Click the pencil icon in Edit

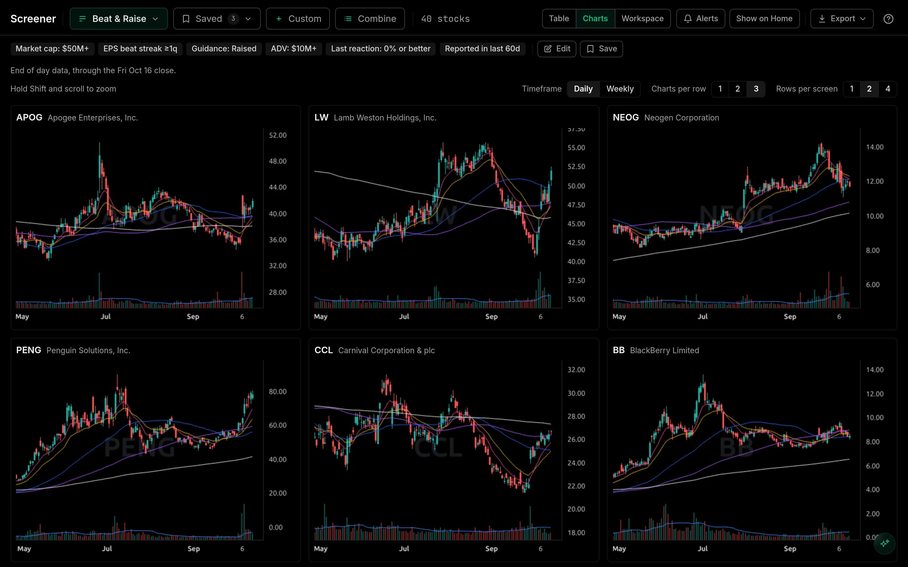pyautogui.click(x=548, y=49)
